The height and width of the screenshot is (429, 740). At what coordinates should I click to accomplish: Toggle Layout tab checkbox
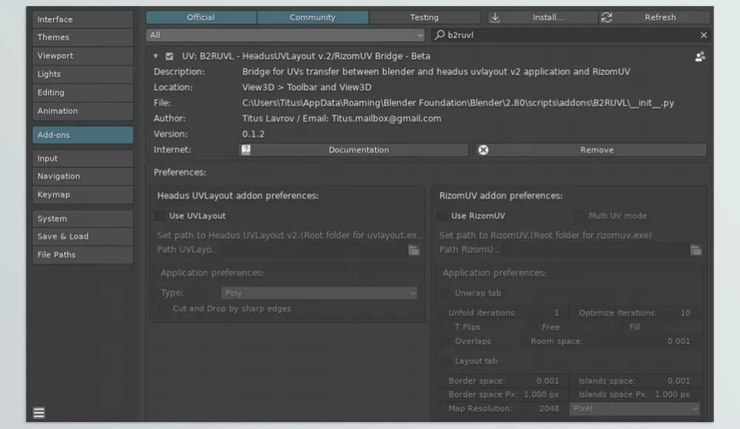446,361
